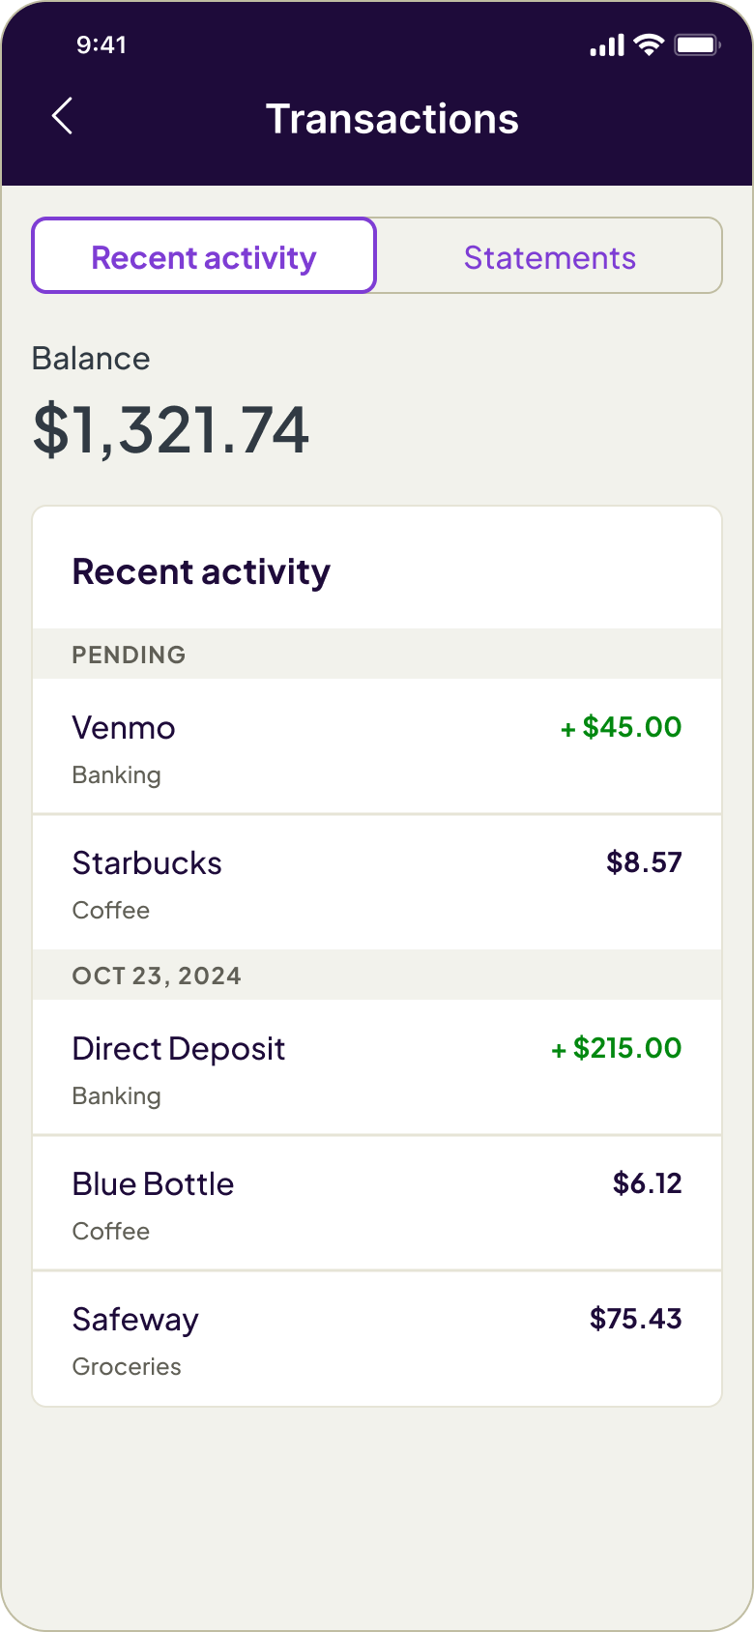Tap the Transactions page title
Image resolution: width=754 pixels, height=1632 pixels.
[x=391, y=119]
